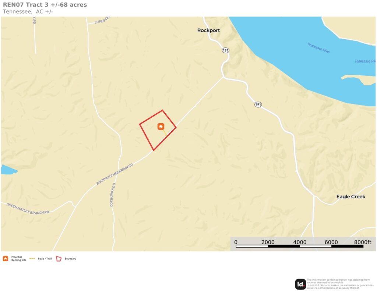
Task: Click the lower route 191 highway shield
Action: pos(258,104)
